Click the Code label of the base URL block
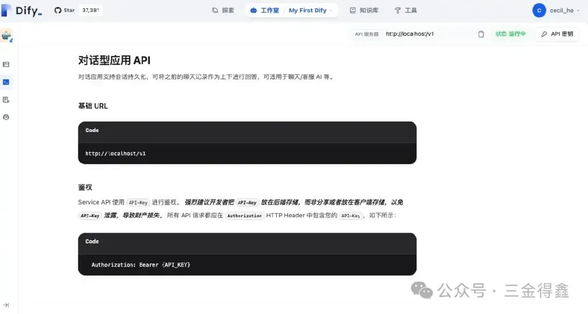Screen dimensions: 588x314 coord(92,130)
